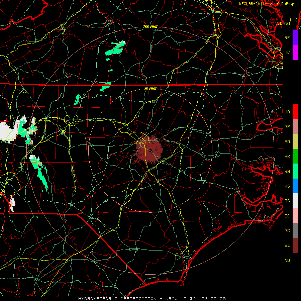
Task: Click the NEXLAB-College of DuPage header text
Action: tap(267, 4)
